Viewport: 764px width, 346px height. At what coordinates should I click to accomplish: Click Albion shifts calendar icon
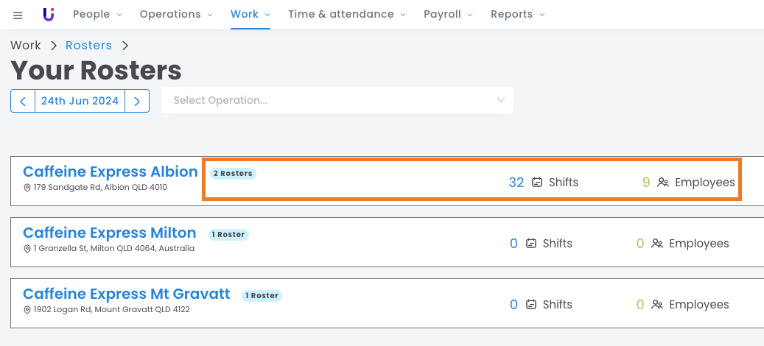coord(537,183)
